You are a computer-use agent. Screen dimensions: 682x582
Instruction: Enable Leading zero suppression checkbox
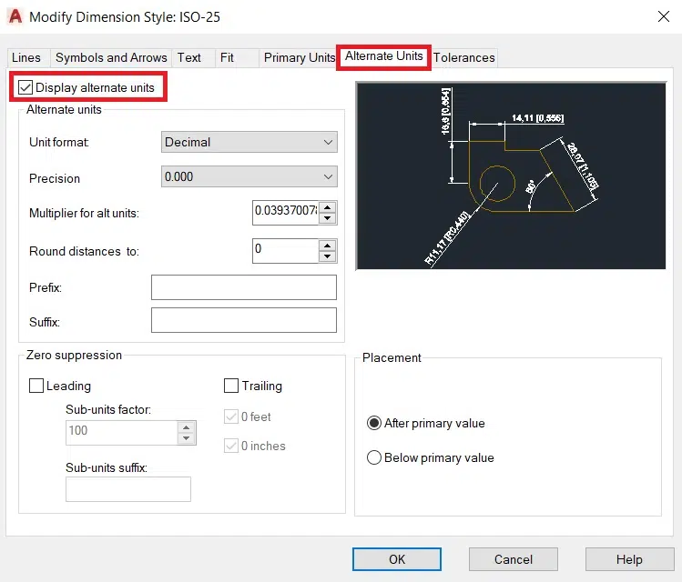[x=36, y=386]
